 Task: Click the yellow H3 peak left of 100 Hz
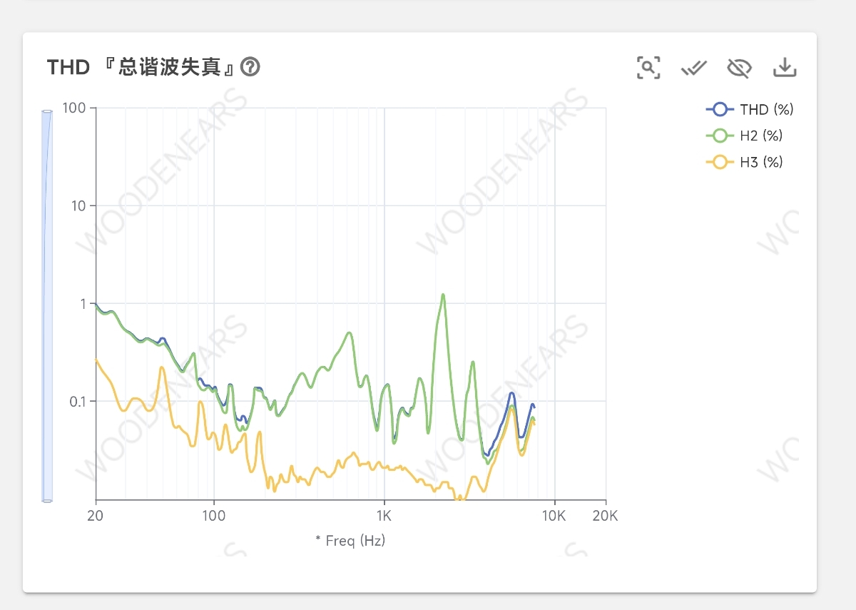[x=162, y=367]
